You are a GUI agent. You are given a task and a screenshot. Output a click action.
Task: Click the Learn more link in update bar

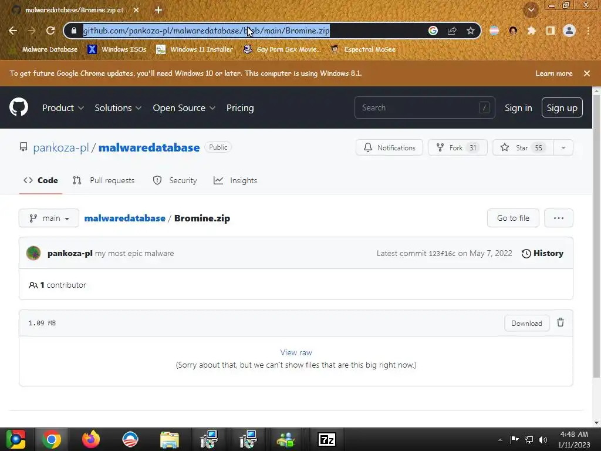click(554, 73)
